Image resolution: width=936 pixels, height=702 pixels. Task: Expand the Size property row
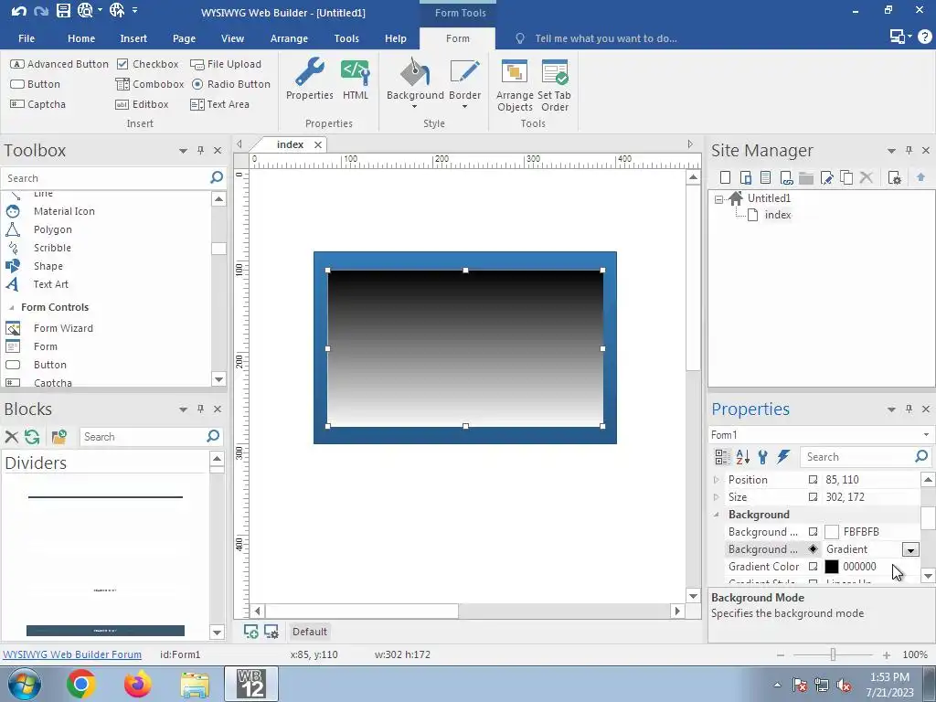(717, 496)
